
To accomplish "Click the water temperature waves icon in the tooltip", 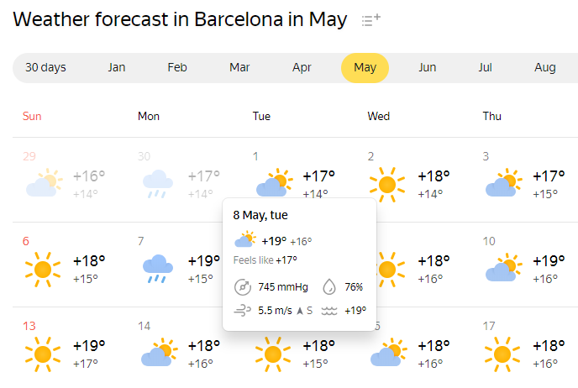I will [329, 311].
